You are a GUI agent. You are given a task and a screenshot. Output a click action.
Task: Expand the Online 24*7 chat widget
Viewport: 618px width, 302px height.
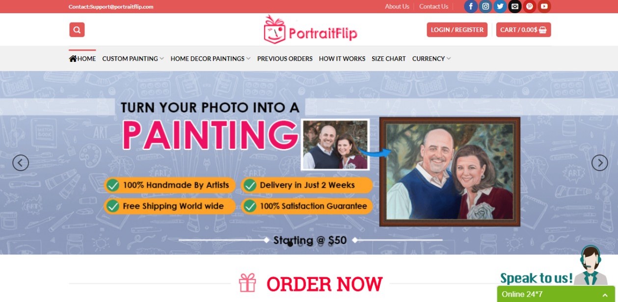coord(556,294)
